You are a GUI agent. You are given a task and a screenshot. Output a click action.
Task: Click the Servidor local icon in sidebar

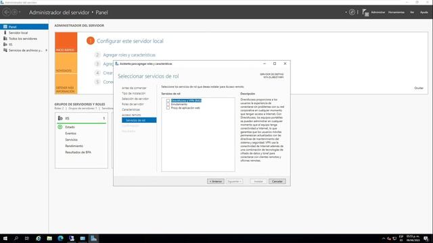coord(5,32)
